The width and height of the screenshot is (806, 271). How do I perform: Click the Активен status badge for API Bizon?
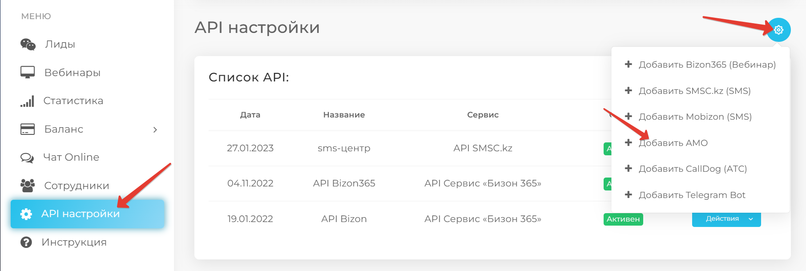click(x=623, y=219)
